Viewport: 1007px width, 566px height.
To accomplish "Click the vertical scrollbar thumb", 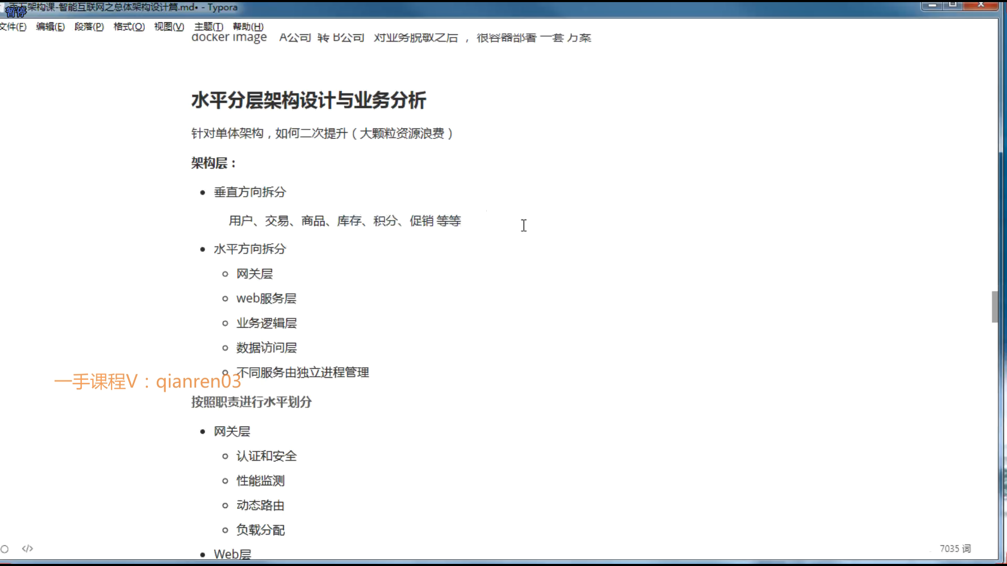I will pyautogui.click(x=994, y=307).
